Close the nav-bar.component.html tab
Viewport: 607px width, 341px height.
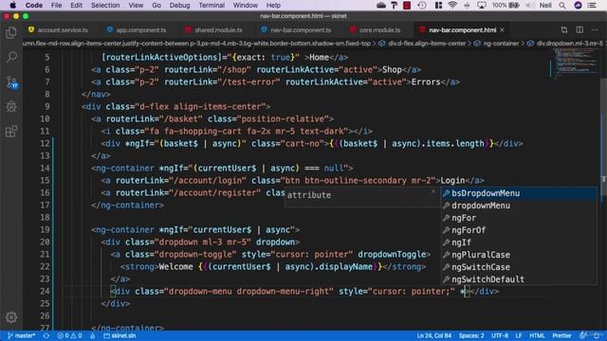(502, 29)
